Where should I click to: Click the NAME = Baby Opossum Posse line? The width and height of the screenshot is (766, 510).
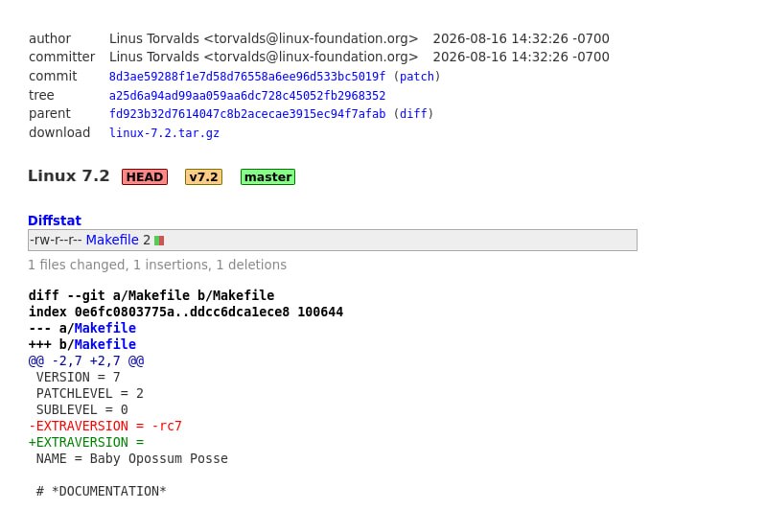132,458
